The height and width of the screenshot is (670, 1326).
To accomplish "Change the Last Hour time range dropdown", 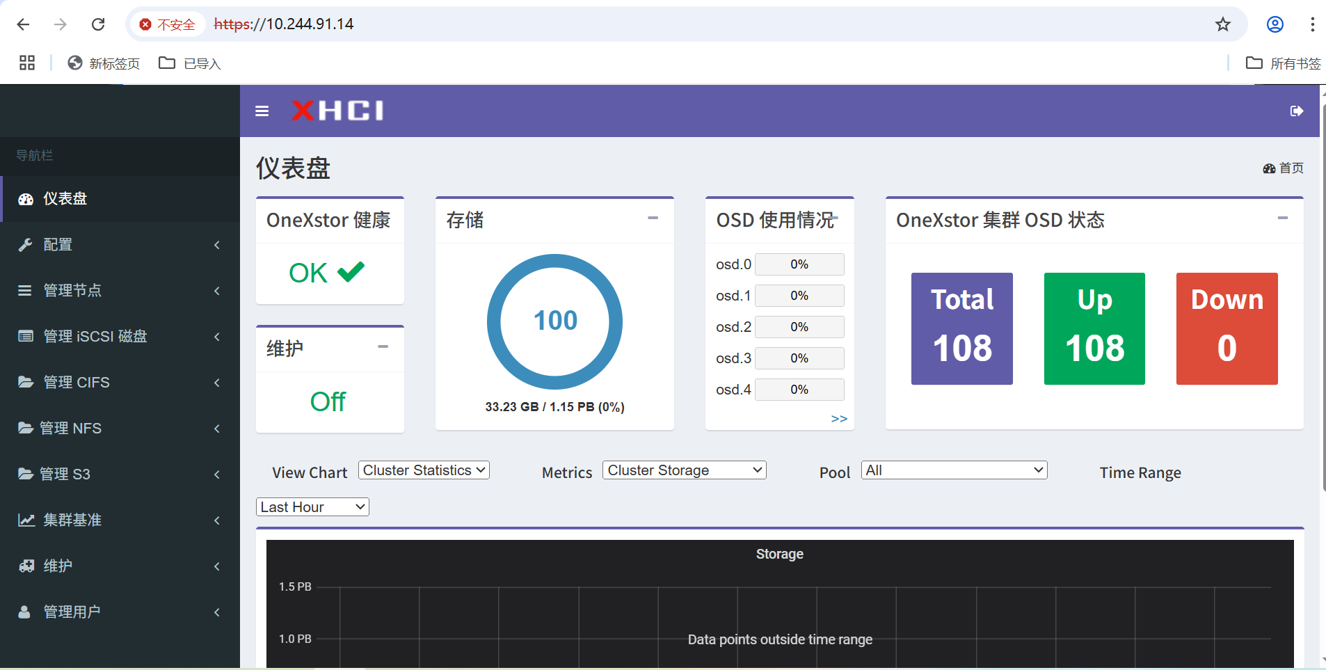I will (x=312, y=507).
